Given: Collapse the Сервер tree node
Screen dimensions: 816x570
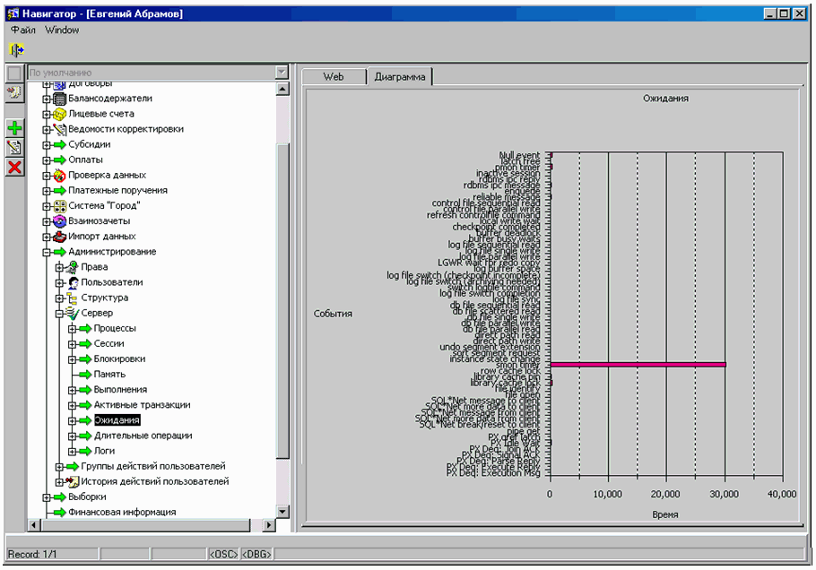Looking at the screenshot, I should (x=60, y=314).
